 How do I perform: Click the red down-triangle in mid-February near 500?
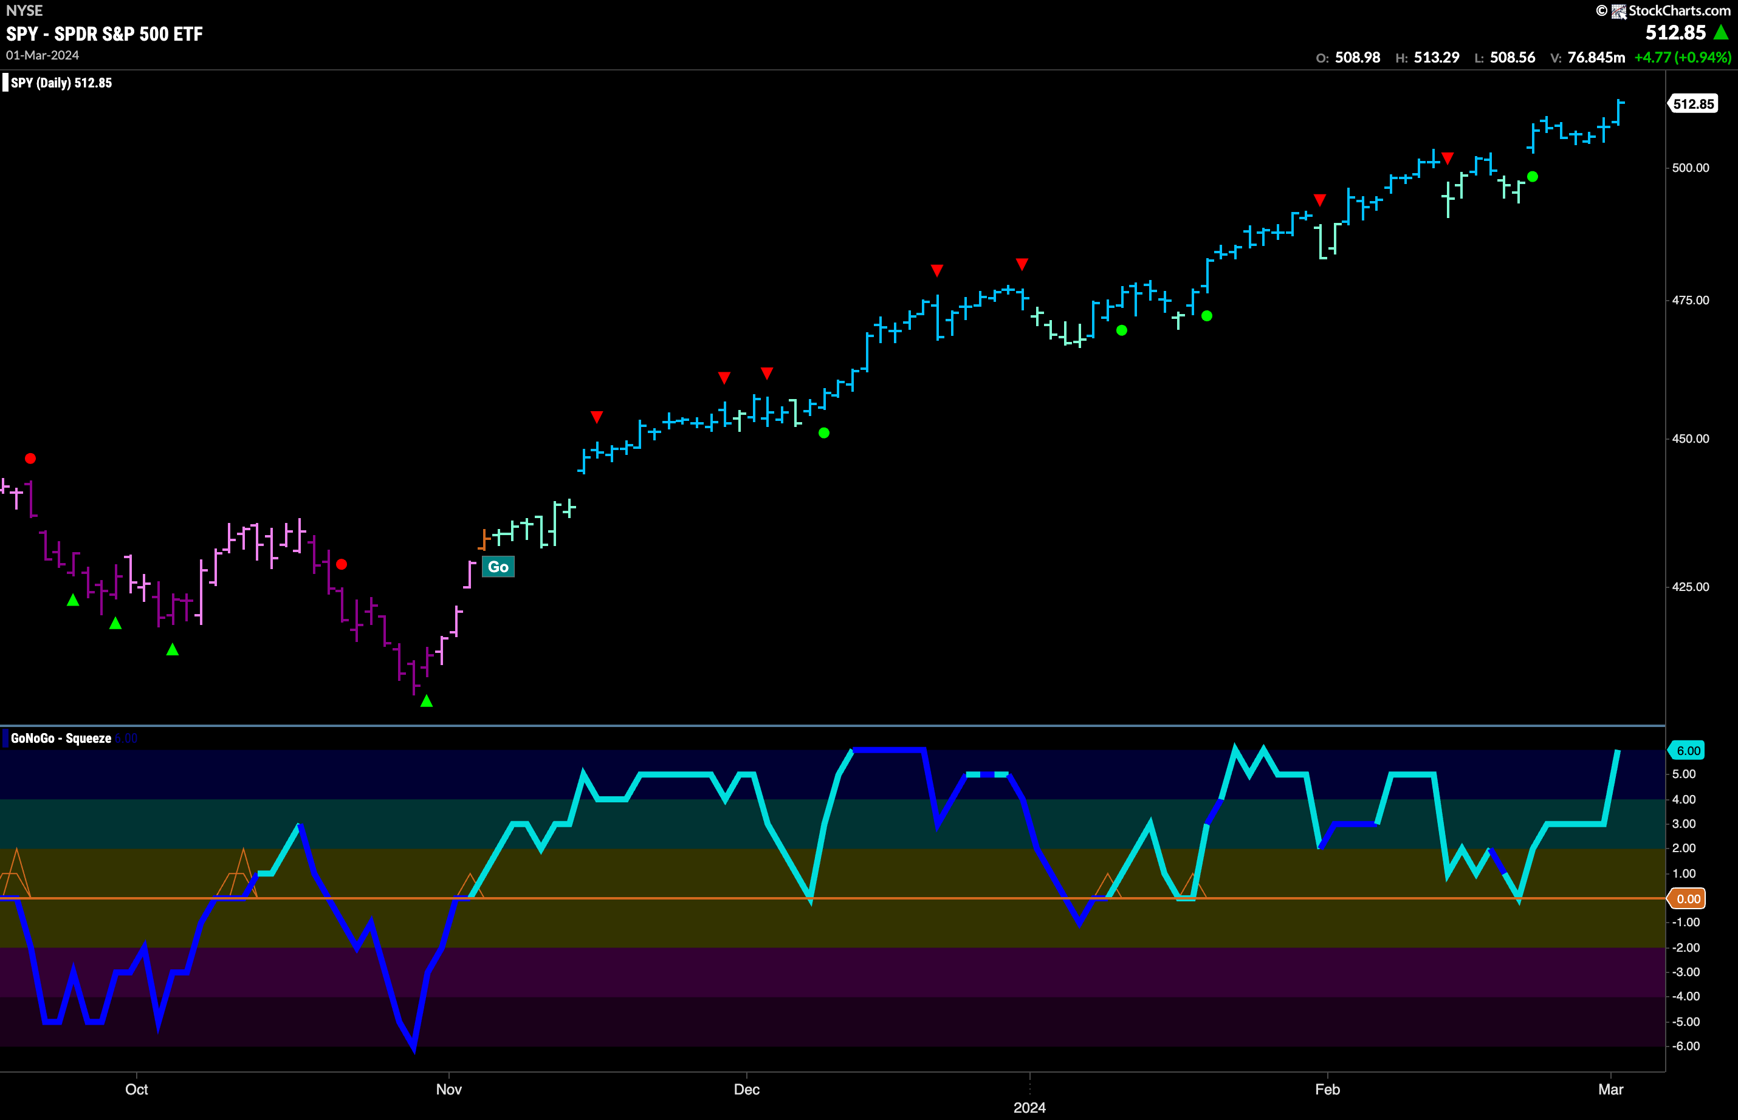point(1448,158)
